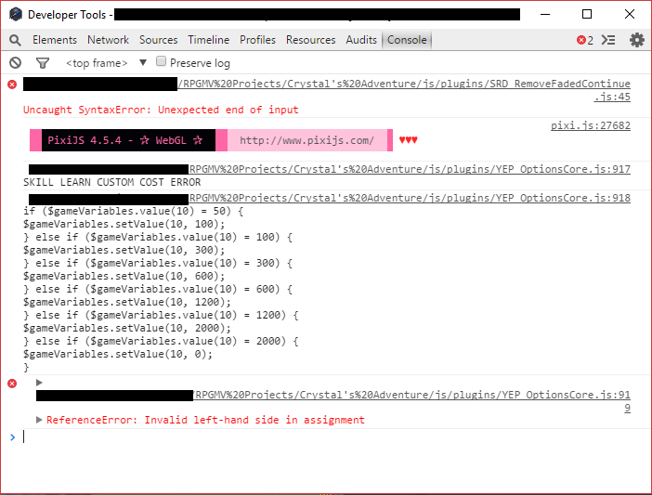Toggle the console drawer icon

608,40
